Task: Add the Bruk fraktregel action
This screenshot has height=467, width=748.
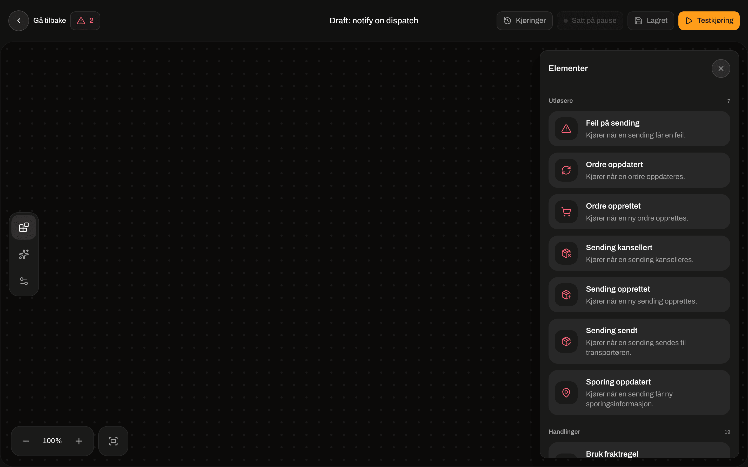Action: pos(639,450)
